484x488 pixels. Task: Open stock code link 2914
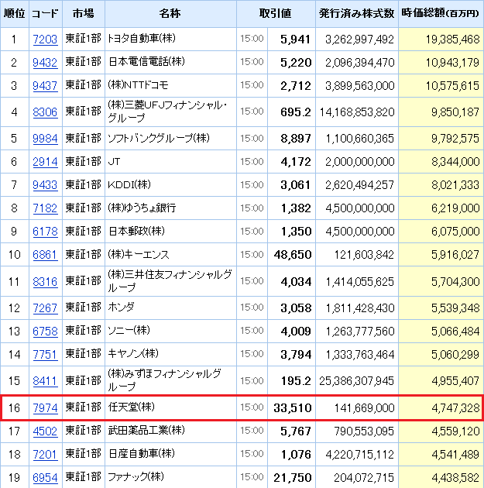(45, 162)
